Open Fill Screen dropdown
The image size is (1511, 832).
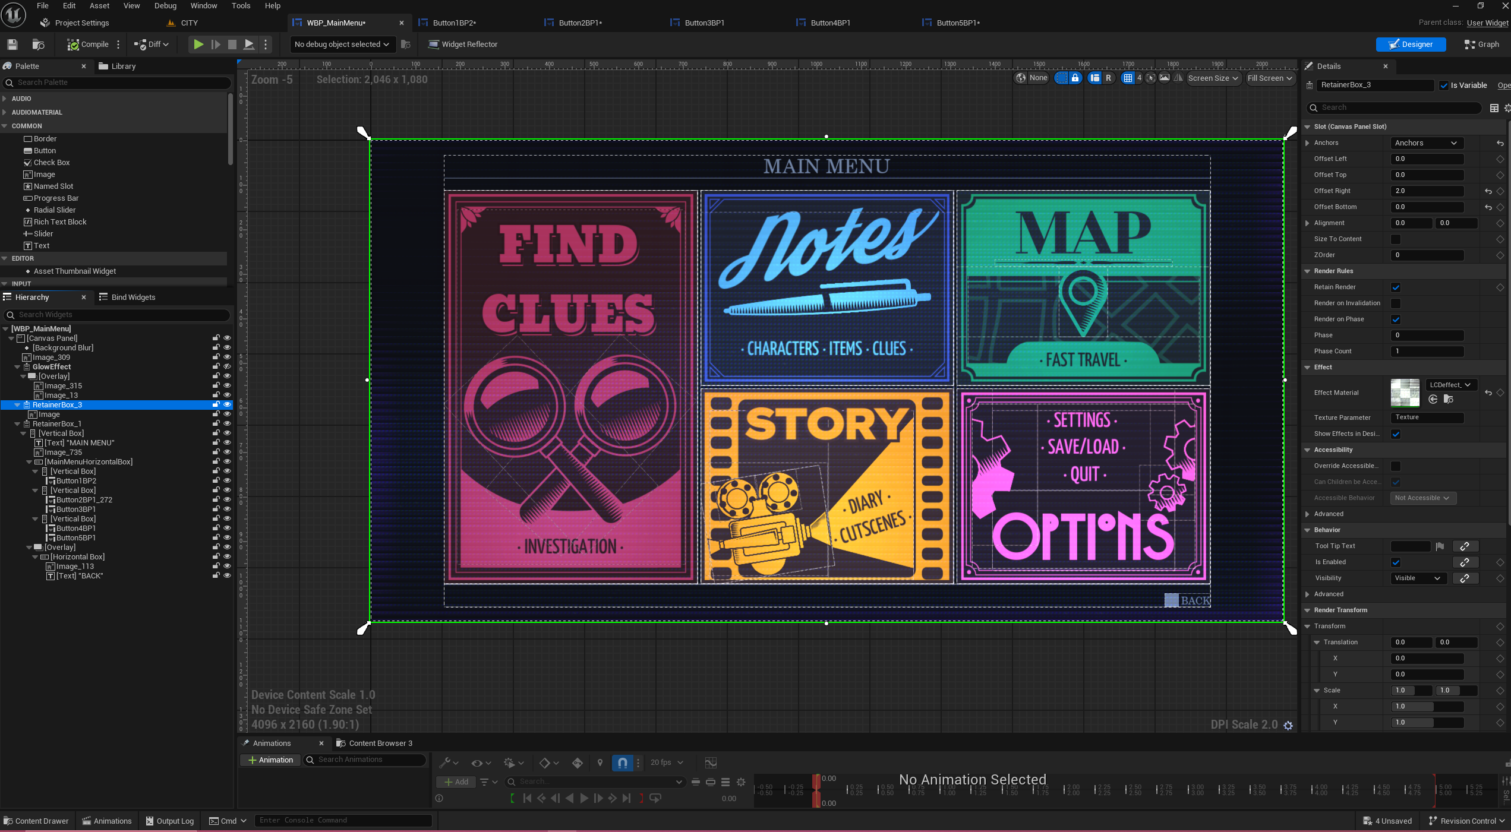point(1270,78)
